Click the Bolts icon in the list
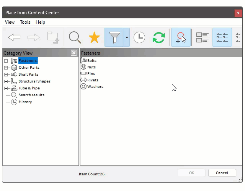 point(83,60)
